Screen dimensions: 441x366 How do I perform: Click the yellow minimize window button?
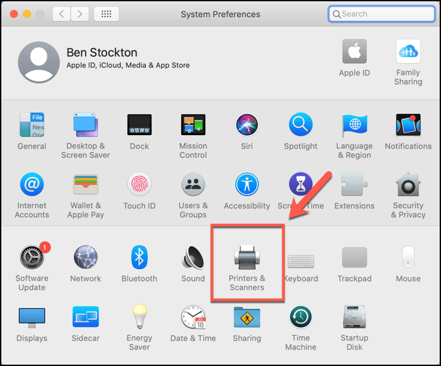[x=27, y=14]
